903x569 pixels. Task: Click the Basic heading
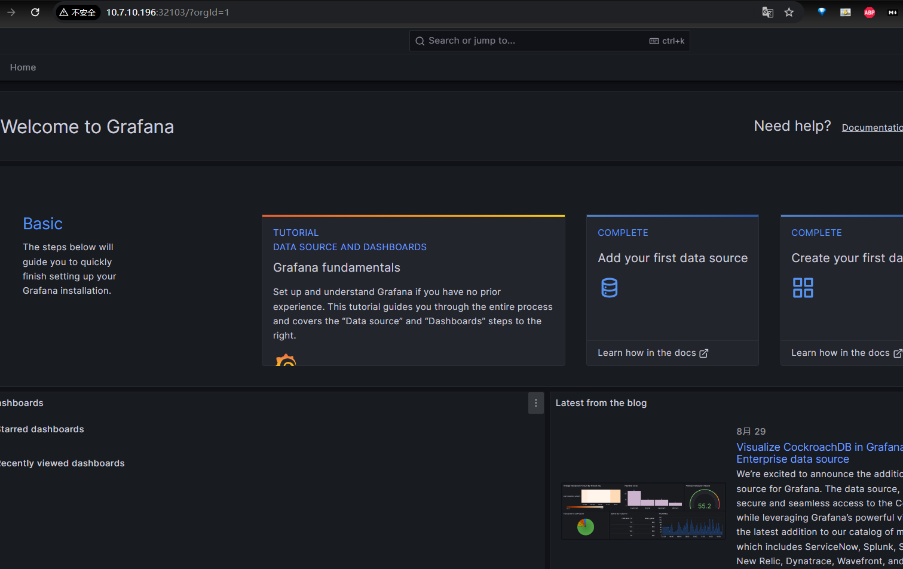click(x=42, y=223)
